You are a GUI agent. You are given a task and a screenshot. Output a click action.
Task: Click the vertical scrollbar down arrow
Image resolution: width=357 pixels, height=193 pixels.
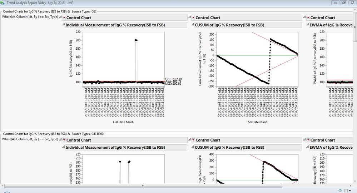pyautogui.click(x=355, y=182)
